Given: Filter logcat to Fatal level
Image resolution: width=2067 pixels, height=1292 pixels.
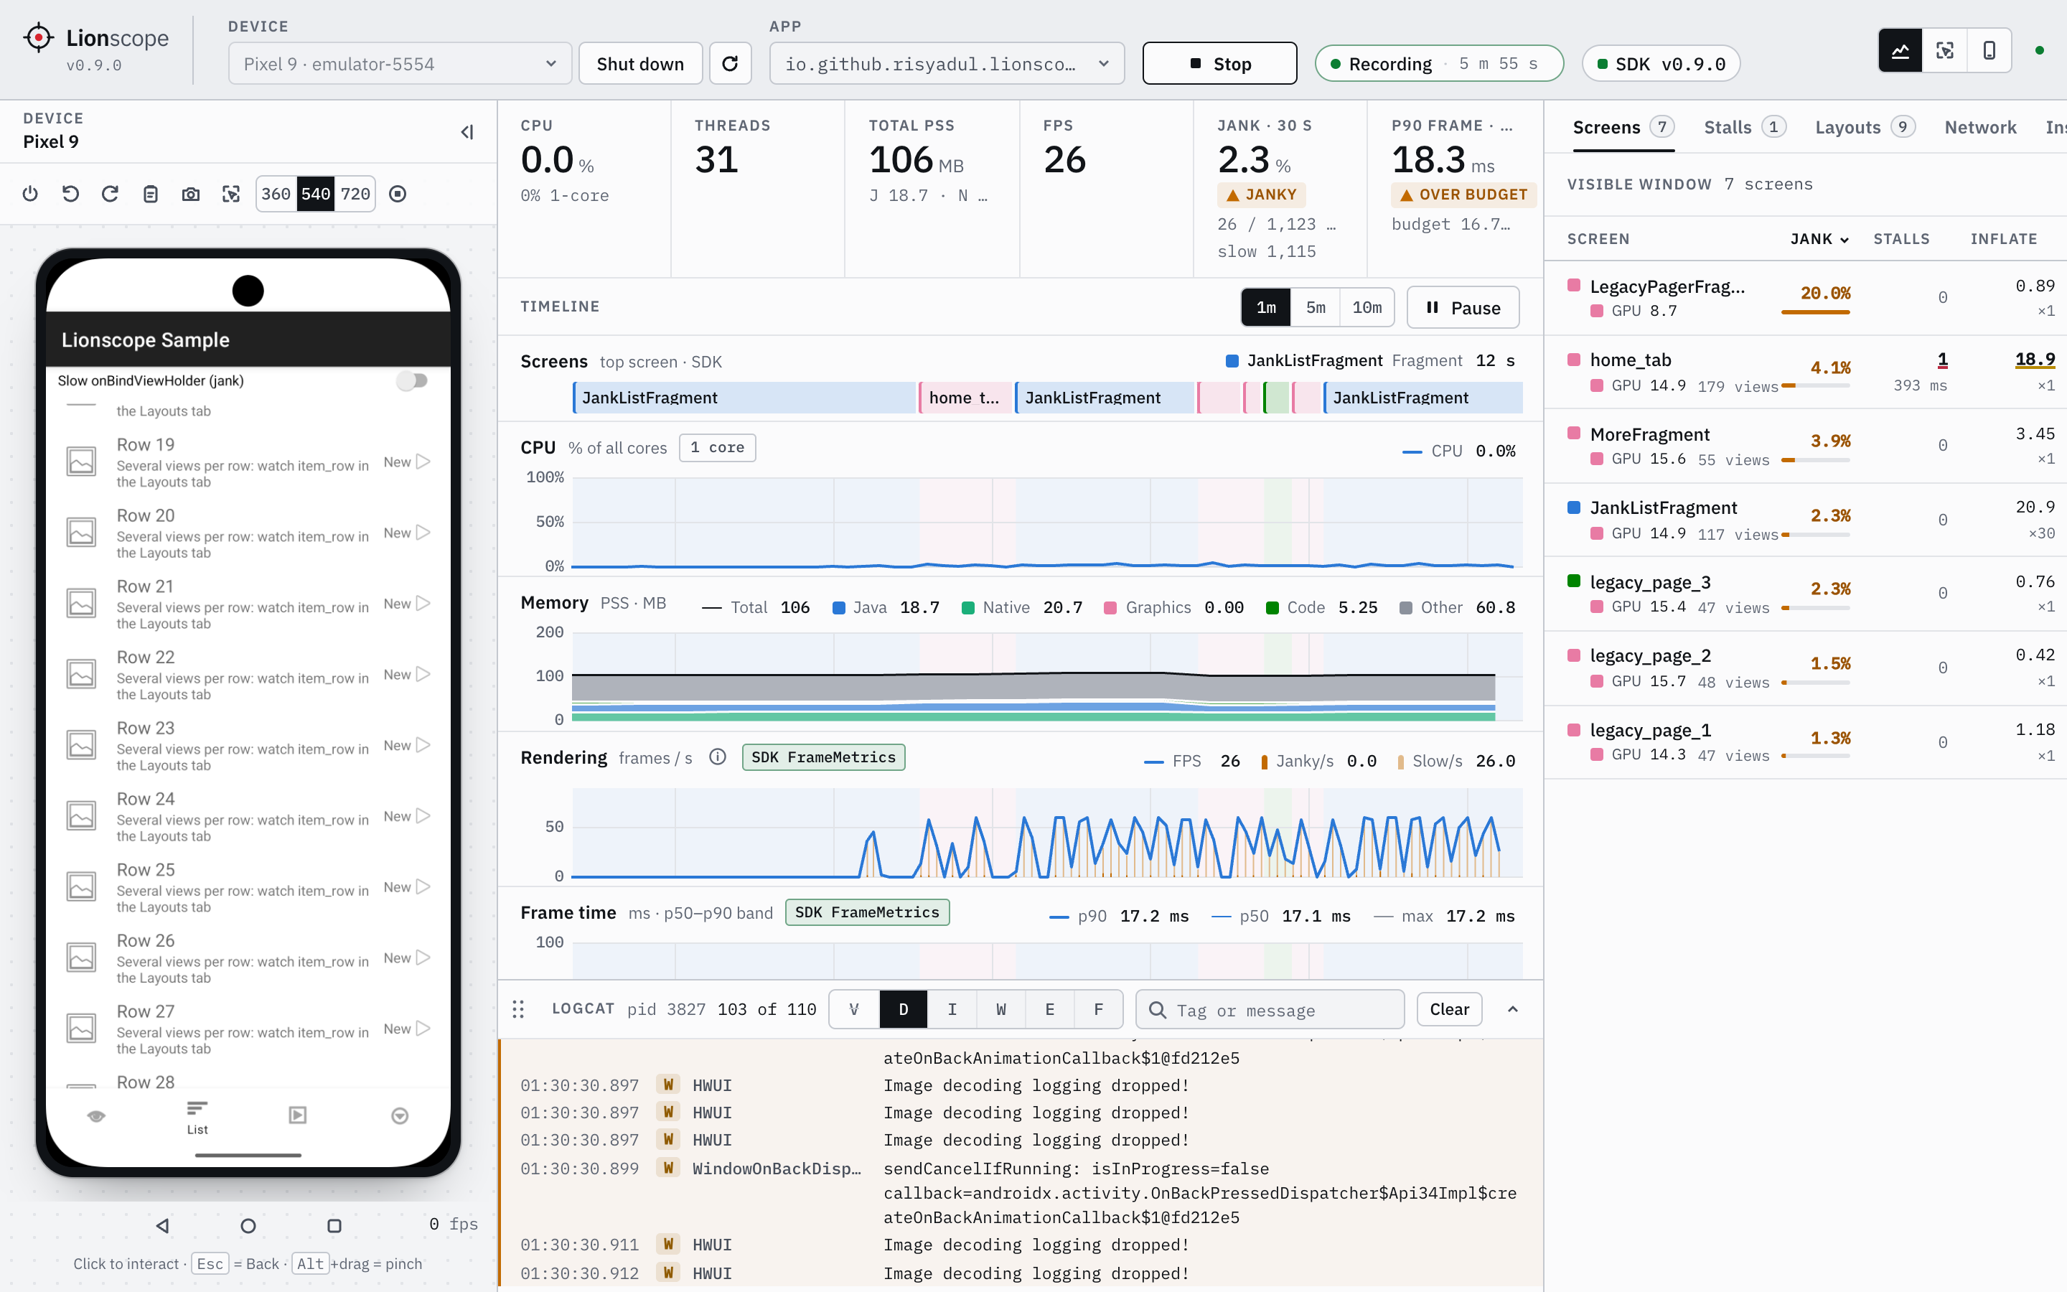Looking at the screenshot, I should coord(1098,1010).
